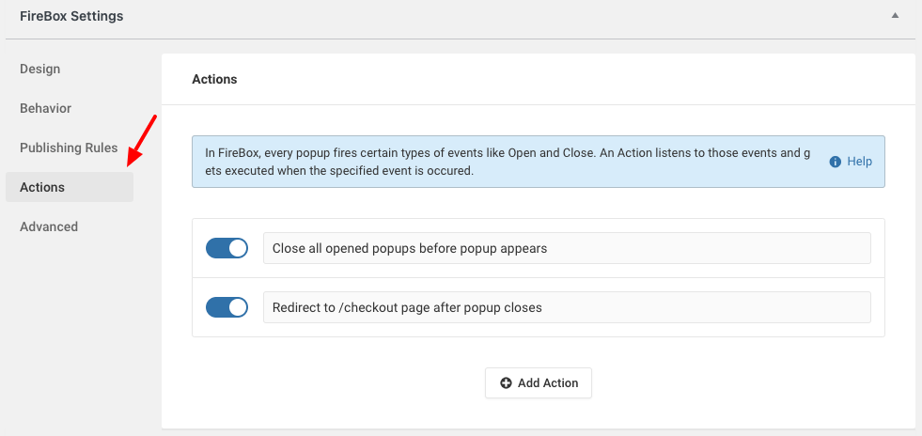Click the blue info notice about events

point(539,162)
